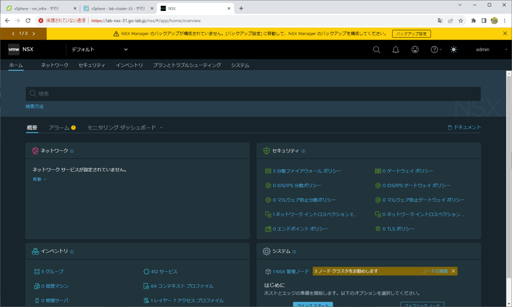Click the info icon beside ネットワーク heading

click(72, 151)
